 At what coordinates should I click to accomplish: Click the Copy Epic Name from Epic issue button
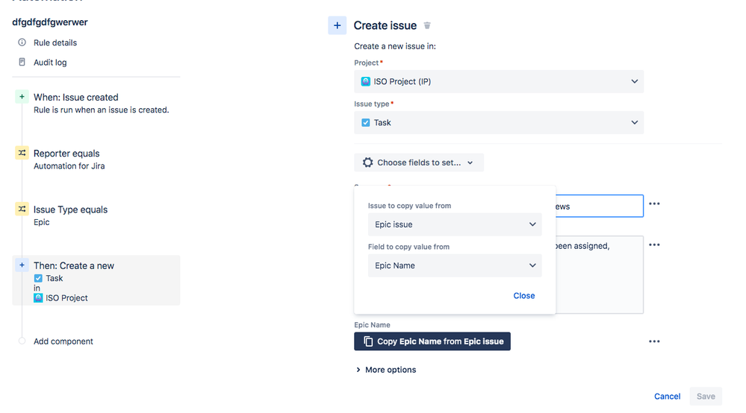click(x=432, y=341)
